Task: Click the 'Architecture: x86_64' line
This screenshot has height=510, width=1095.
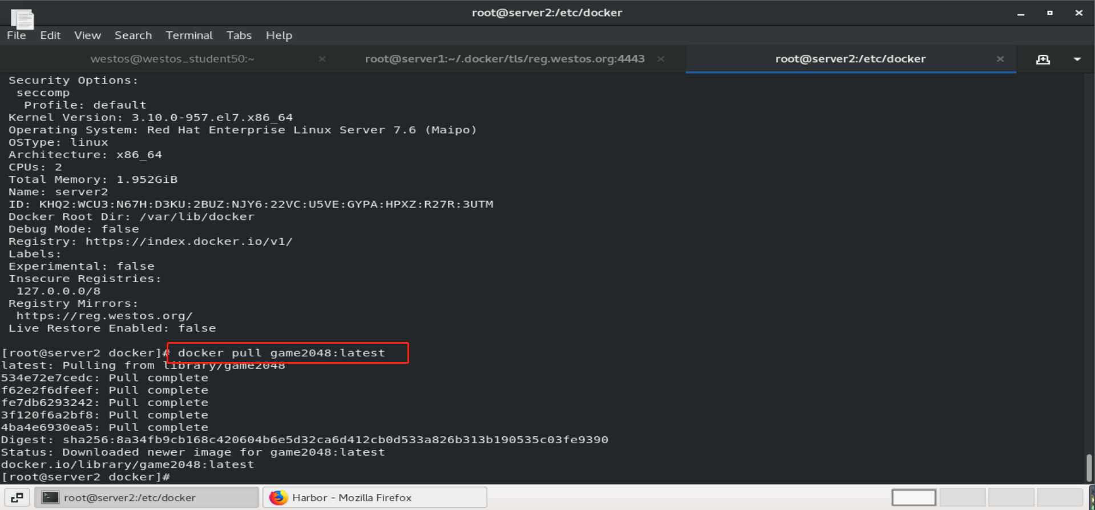Action: 85,155
